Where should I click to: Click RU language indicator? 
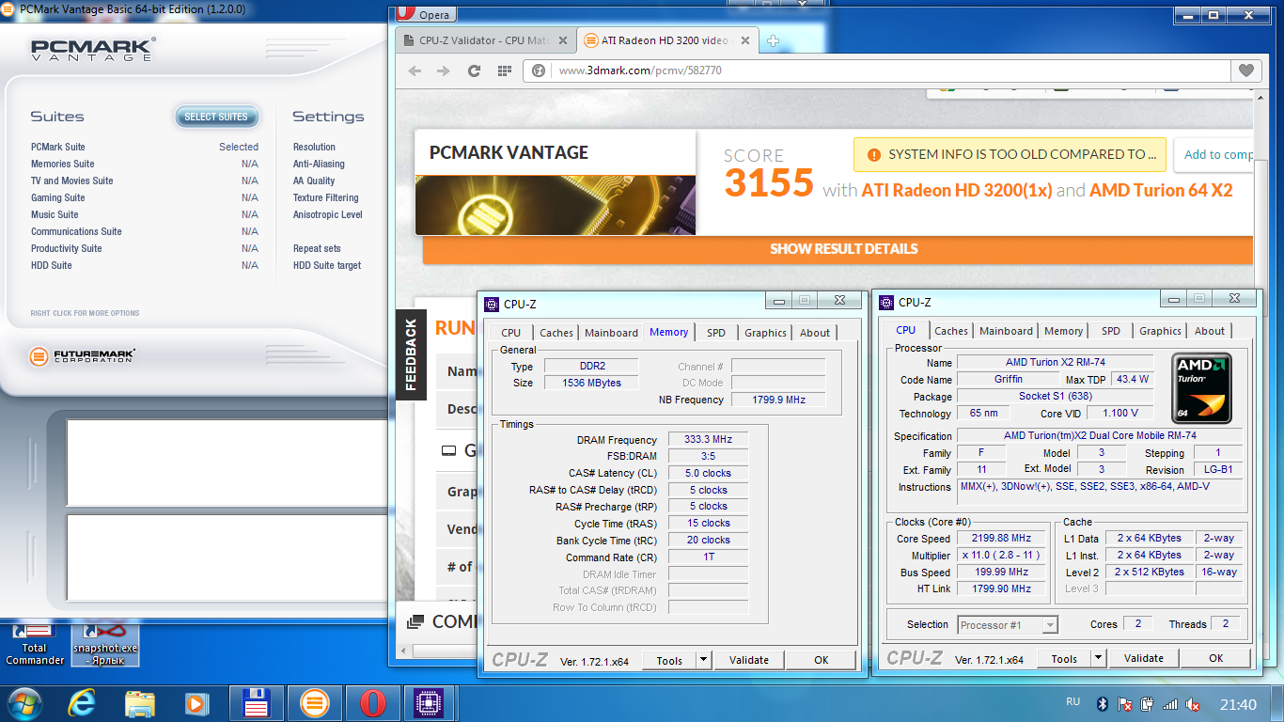1073,702
